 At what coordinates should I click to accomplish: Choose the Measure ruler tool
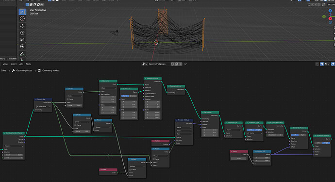tap(22, 60)
